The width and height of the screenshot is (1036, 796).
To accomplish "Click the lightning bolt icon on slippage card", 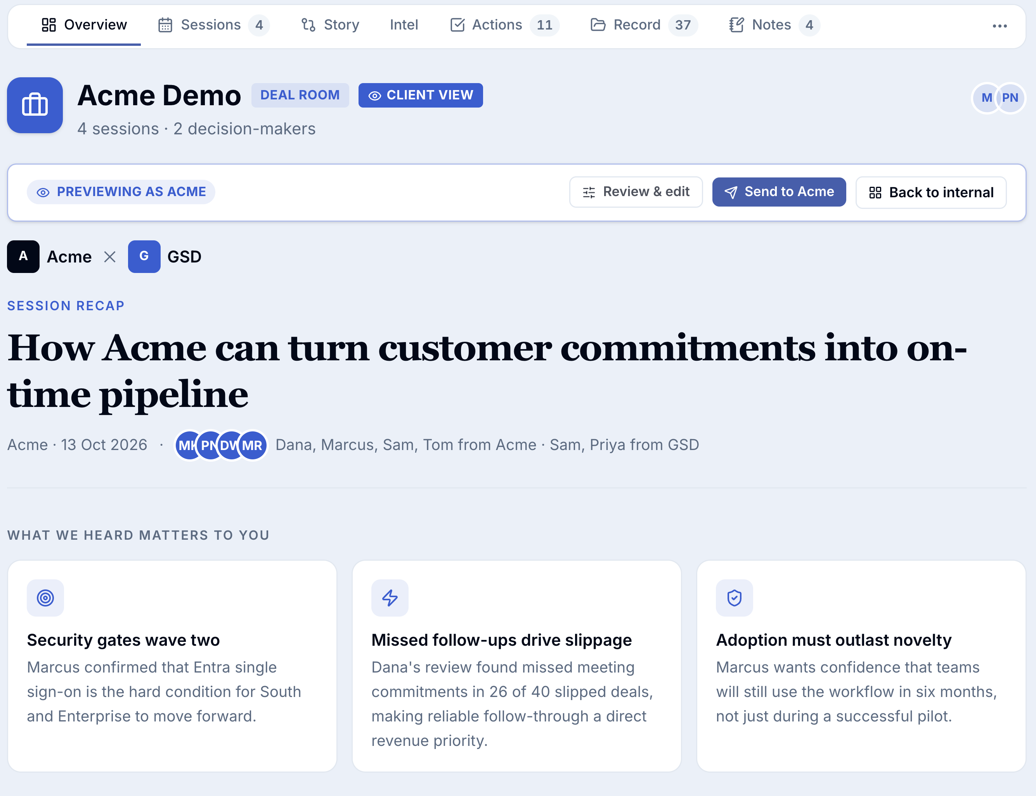I will [390, 598].
